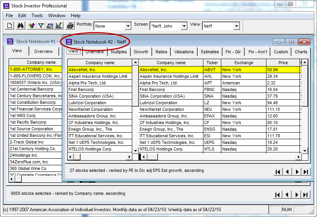Viewport: 317px width, 217px height.
Task: Click the new document toolbar icon
Action: 11,26
